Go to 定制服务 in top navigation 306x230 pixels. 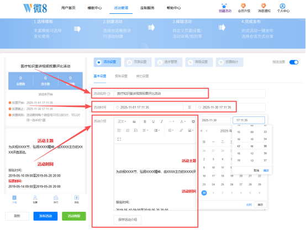[x=147, y=8]
